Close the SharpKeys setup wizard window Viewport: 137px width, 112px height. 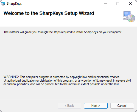click(130, 4)
